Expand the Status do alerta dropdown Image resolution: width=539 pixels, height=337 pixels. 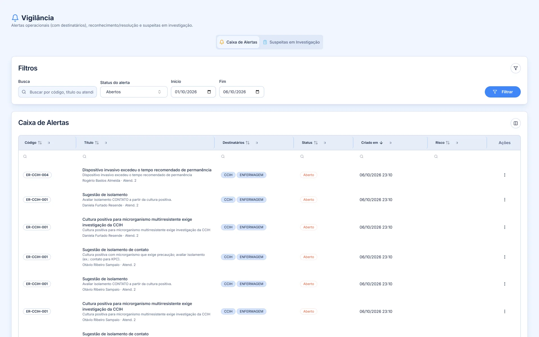pos(134,92)
